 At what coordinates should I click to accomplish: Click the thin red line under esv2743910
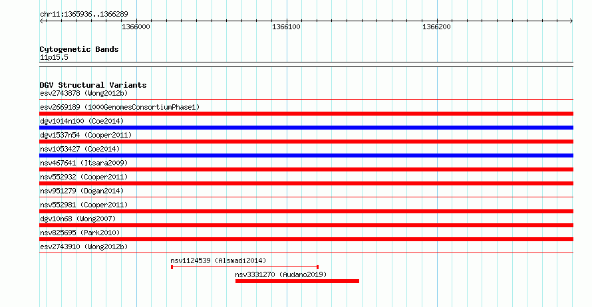pyautogui.click(x=306, y=253)
